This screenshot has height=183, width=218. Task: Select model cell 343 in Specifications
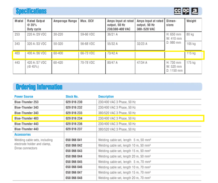coord(17,44)
